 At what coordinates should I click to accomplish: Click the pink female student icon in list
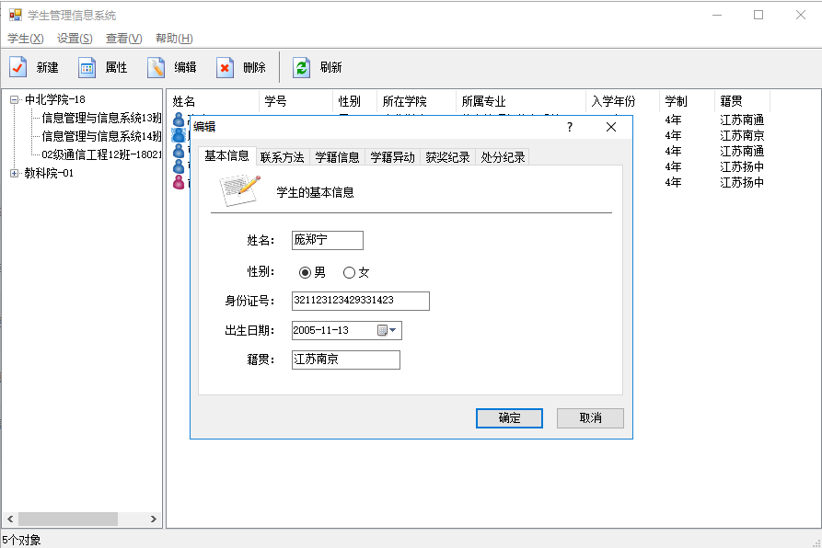pyautogui.click(x=179, y=182)
